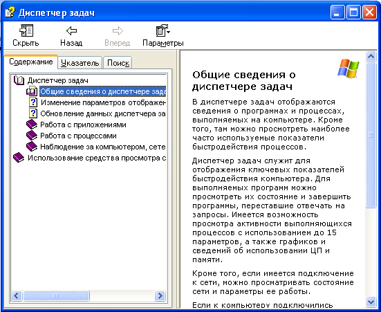The image size is (381, 312).
Task: Click the content pane scroll-up arrow
Action: click(371, 57)
